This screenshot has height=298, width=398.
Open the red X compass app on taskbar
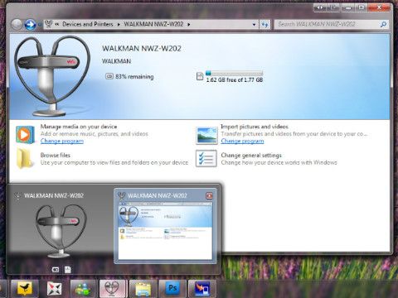click(54, 289)
